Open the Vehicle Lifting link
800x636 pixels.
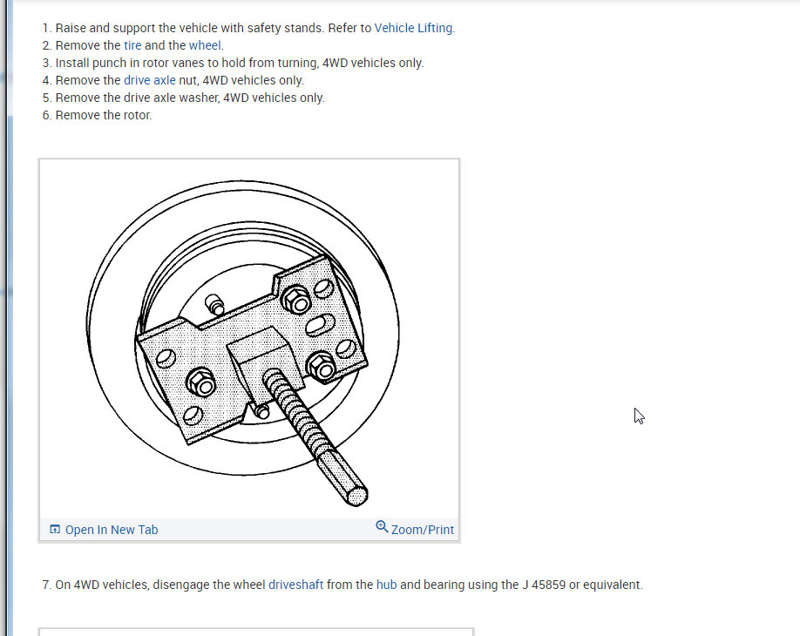413,28
